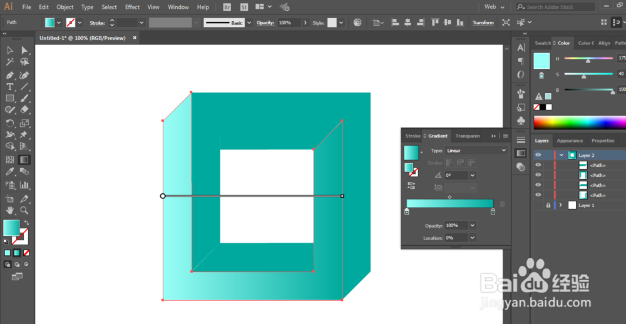Choose the Perspective Grid tool
Image resolution: width=626 pixels, height=324 pixels.
(x=24, y=146)
